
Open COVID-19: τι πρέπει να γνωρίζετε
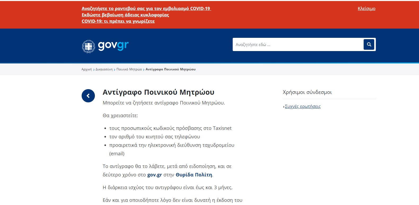118,21
